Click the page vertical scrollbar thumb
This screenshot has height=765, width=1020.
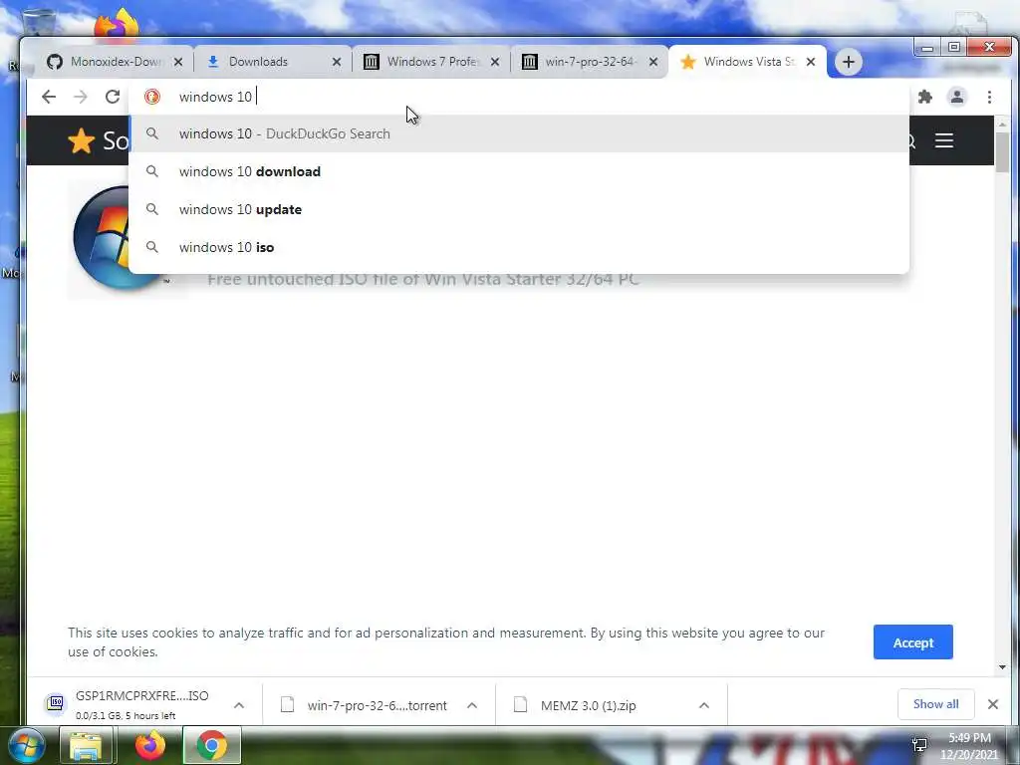click(1002, 152)
